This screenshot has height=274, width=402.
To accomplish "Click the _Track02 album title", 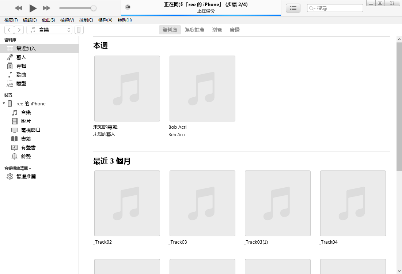I will click(103, 242).
